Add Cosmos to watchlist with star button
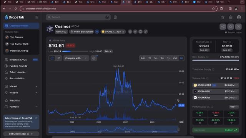246x138 pixels. pyautogui.click(x=231, y=27)
